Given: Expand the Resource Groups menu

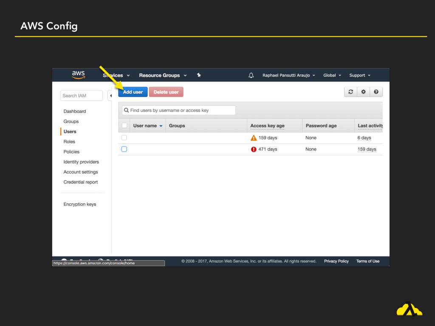Looking at the screenshot, I should tap(163, 76).
